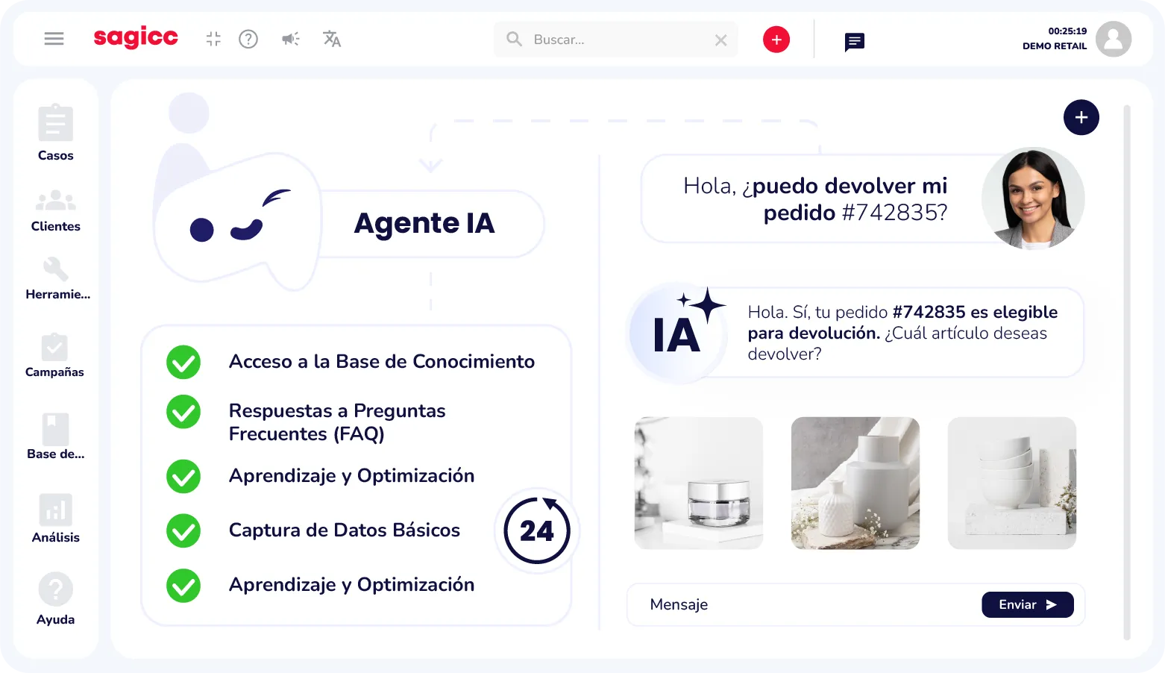
Task: Open the chat messages icon
Action: 853,42
